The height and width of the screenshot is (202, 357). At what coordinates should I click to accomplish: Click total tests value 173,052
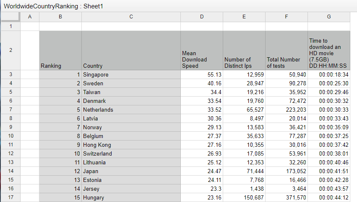tap(287, 171)
